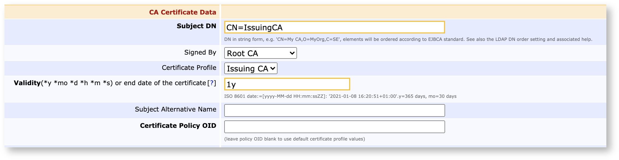Open the Validity help question mark link

[212, 83]
